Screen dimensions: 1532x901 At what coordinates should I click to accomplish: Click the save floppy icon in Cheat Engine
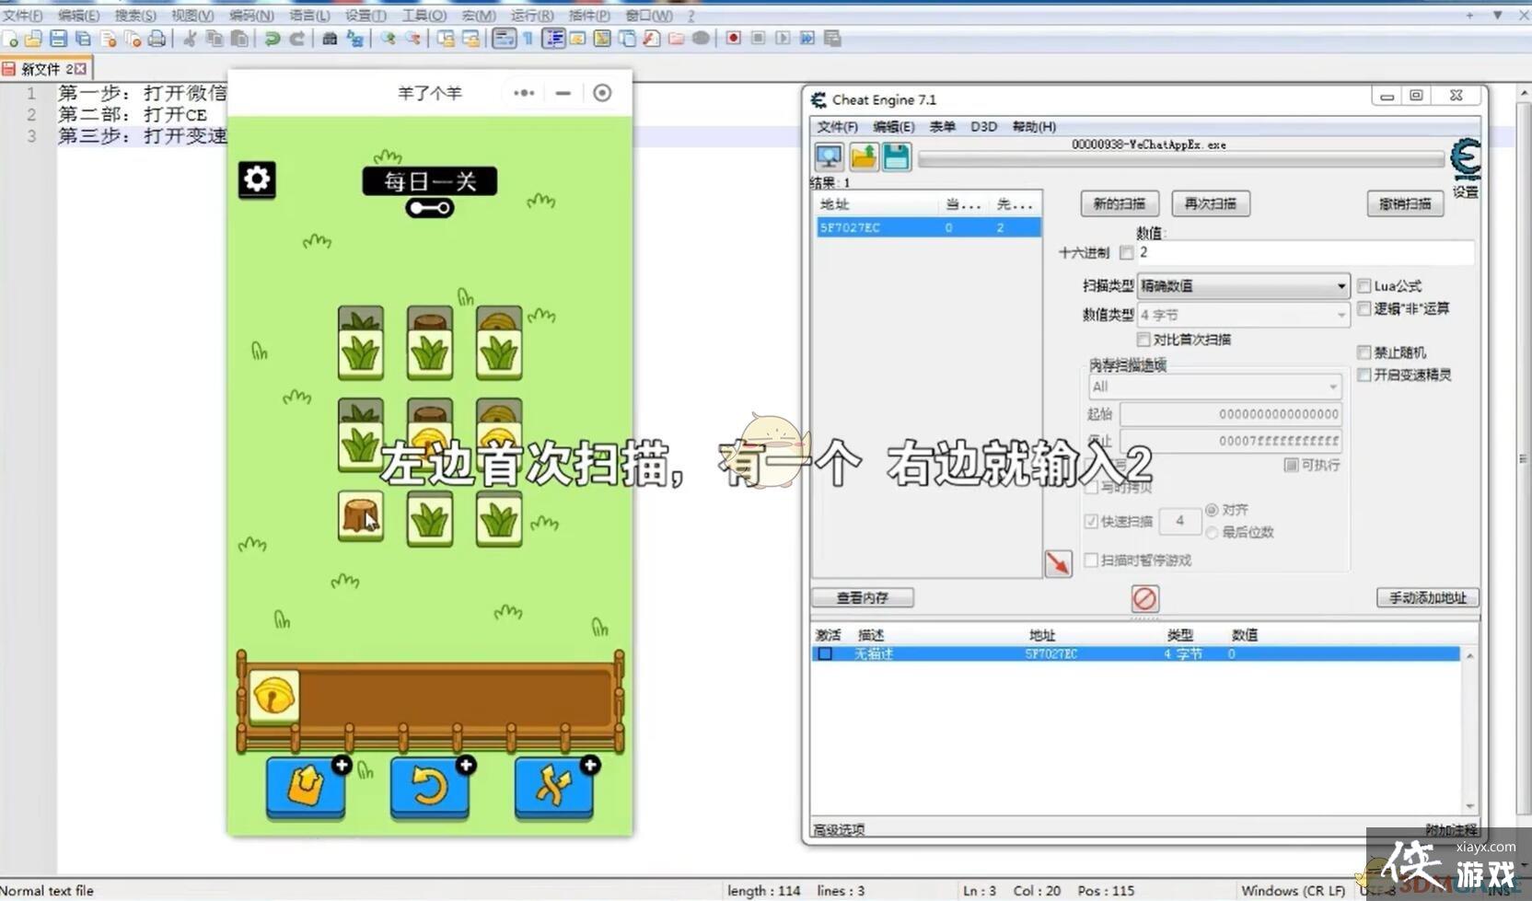[896, 157]
